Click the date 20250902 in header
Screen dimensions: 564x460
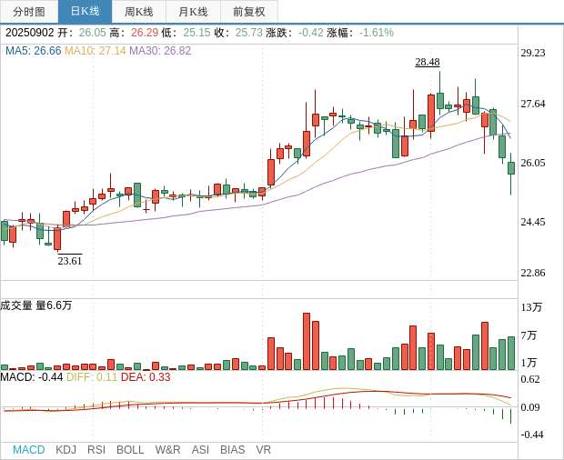pyautogui.click(x=29, y=33)
